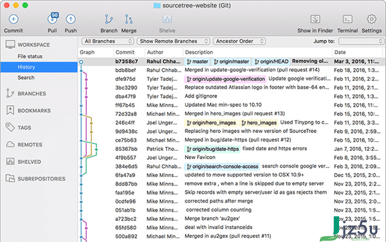Click the Pull icon with 98 badge

(52, 19)
